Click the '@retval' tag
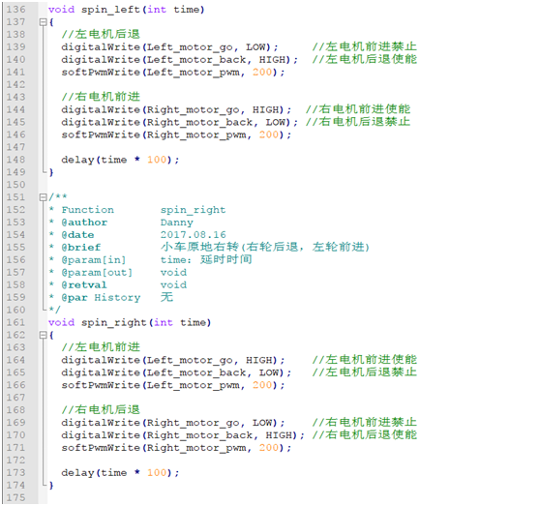This screenshot has height=506, width=540. 84,285
